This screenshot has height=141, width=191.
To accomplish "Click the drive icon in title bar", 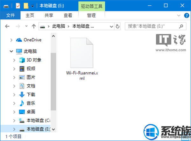I will (6, 6).
